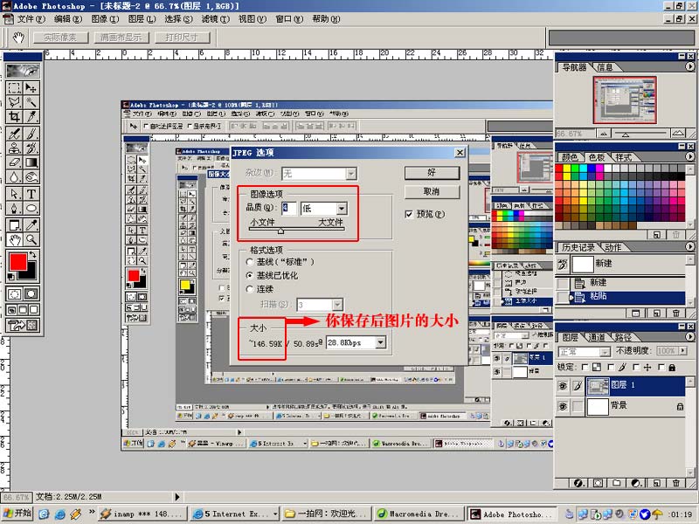Enable lock transparent pixels checkbox

585,368
